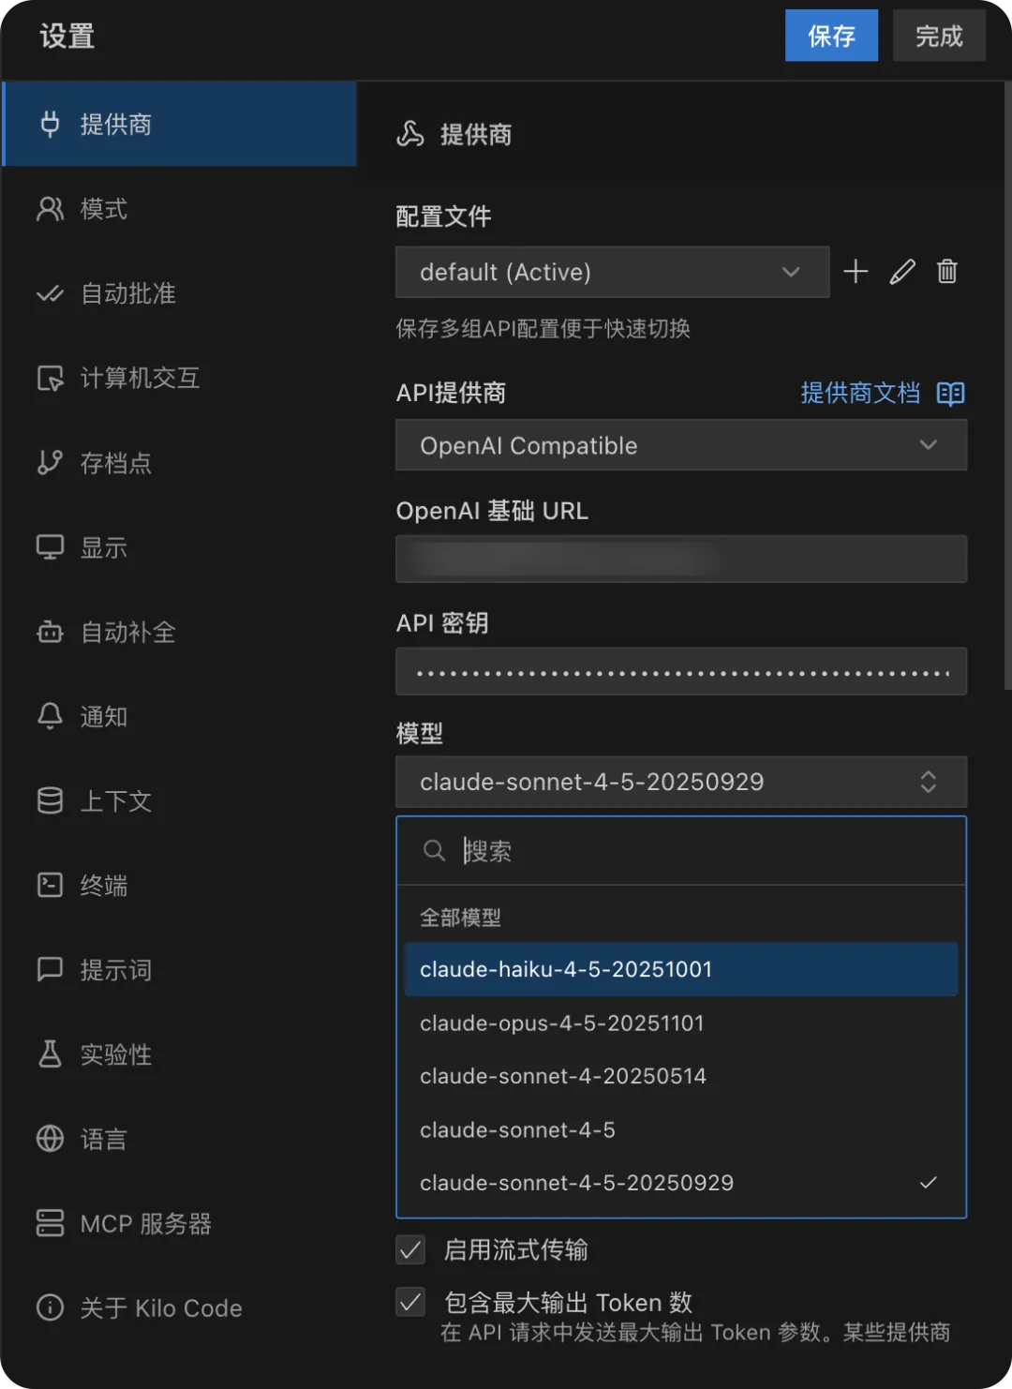Click the database icon next to 上下文
This screenshot has width=1012, height=1389.
pos(50,800)
